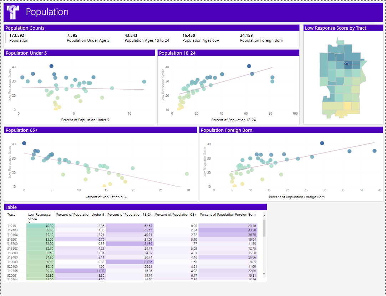Image resolution: width=386 pixels, height=296 pixels.
Task: Select the darkest dot in Population 18-24 chart
Action: click(x=249, y=66)
